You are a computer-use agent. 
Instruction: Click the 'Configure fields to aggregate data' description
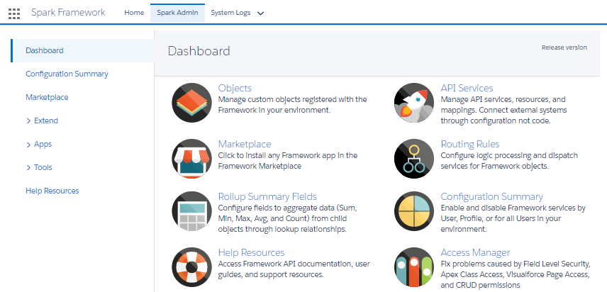pos(288,218)
